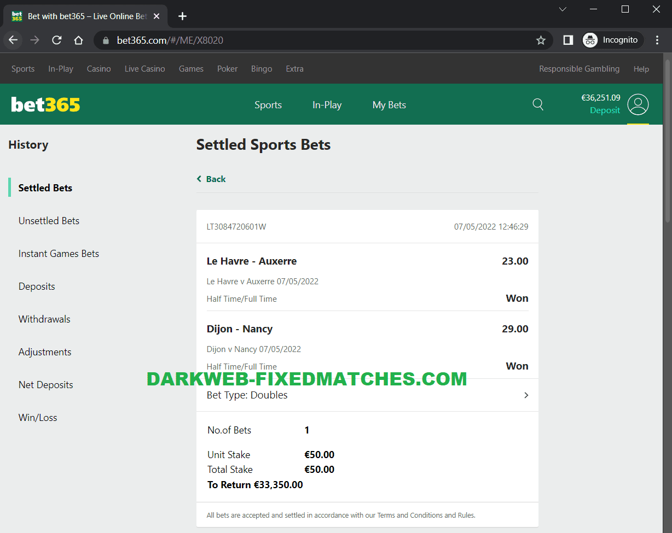Open Bingo in the top bar
The image size is (672, 533).
click(262, 69)
